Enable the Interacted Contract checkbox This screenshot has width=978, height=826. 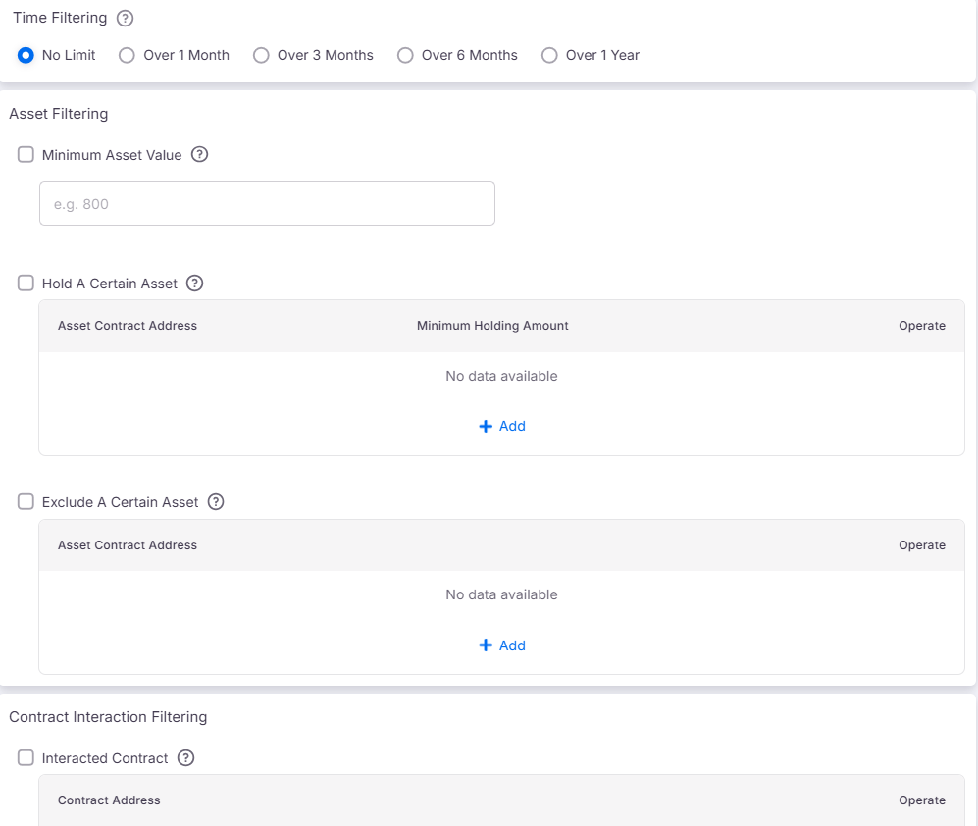point(26,758)
